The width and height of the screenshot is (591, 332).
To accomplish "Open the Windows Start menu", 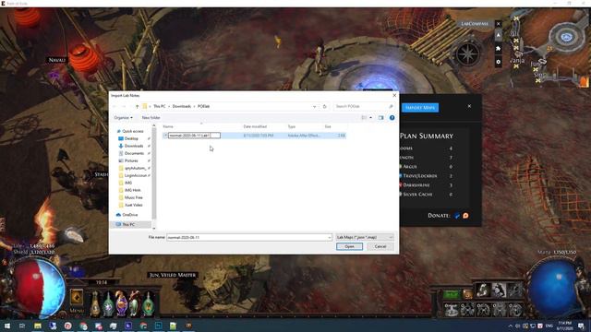I will coord(6,326).
